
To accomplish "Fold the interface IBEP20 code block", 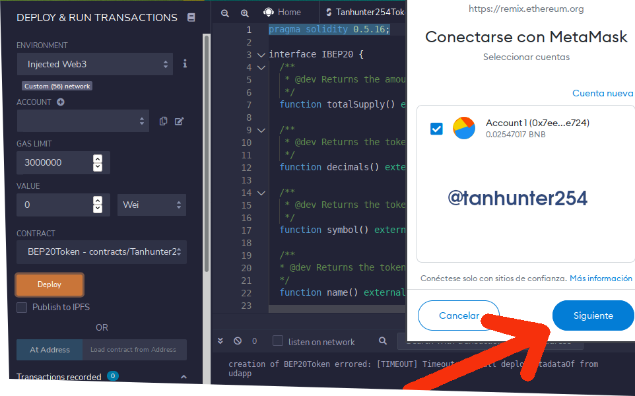I will click(x=261, y=55).
